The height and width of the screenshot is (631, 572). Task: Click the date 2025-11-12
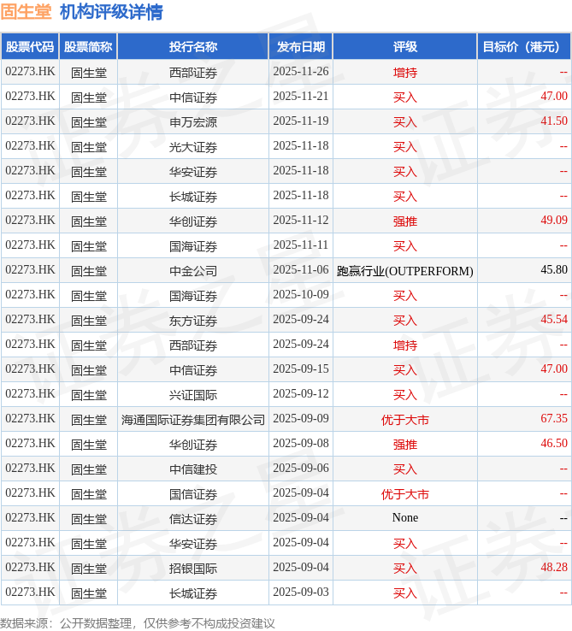pos(301,220)
